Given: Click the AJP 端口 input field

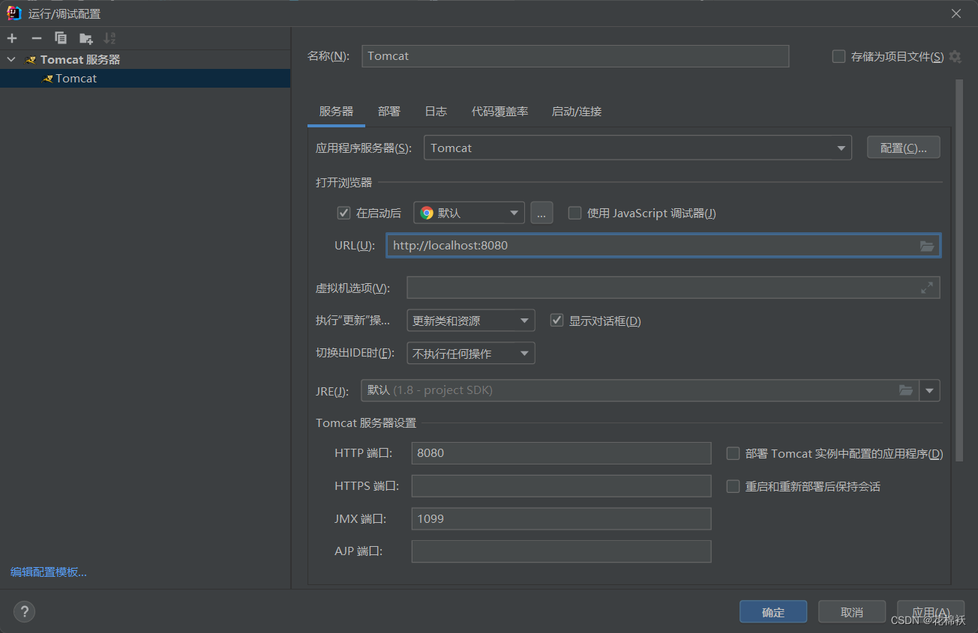Looking at the screenshot, I should [561, 551].
